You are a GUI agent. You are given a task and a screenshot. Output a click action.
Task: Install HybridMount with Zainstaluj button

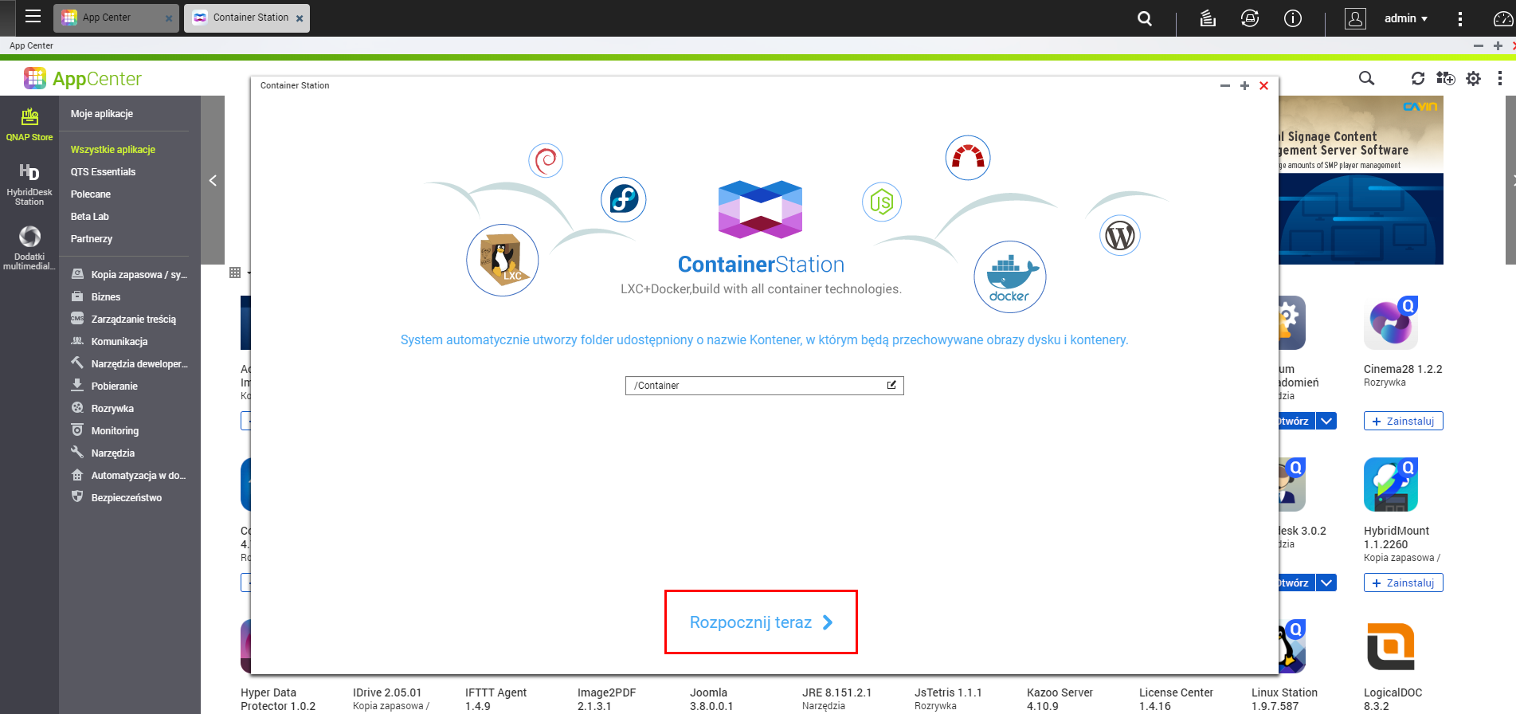[1403, 583]
